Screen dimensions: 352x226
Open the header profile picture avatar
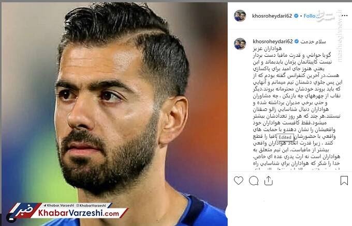click(240, 16)
